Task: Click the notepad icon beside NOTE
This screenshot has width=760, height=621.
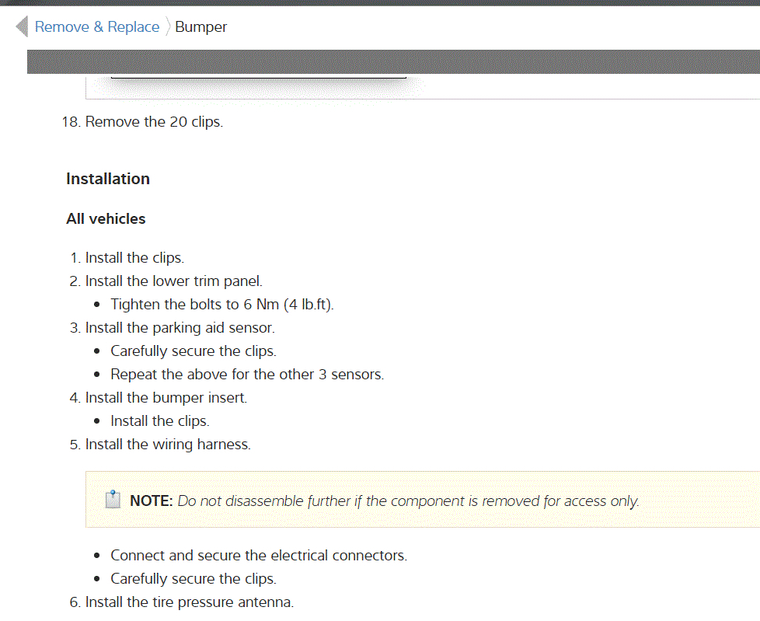Action: (113, 500)
